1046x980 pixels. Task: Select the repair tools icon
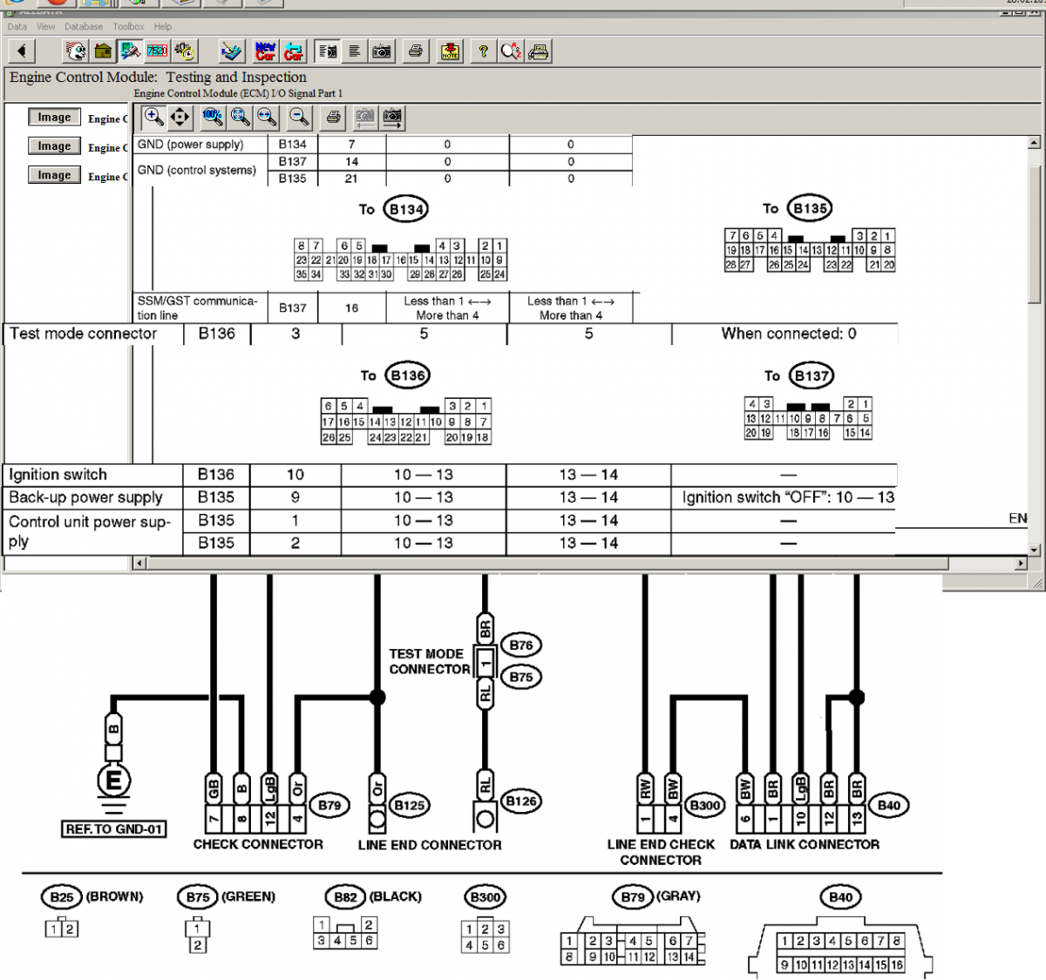click(x=130, y=51)
